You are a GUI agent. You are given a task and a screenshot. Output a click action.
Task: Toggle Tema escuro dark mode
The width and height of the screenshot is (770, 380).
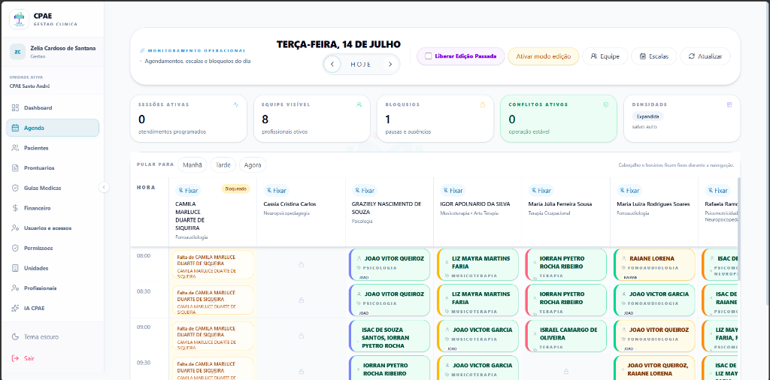coord(53,337)
